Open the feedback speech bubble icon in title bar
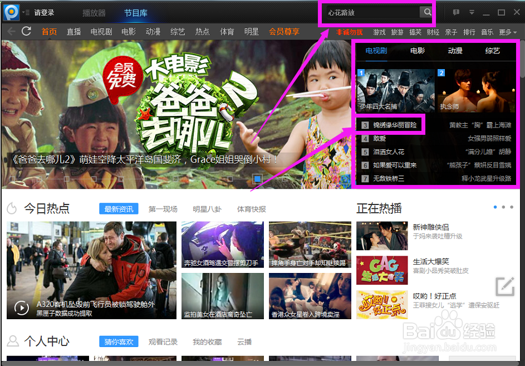Screen dimensions: 525x366 pos(457,12)
